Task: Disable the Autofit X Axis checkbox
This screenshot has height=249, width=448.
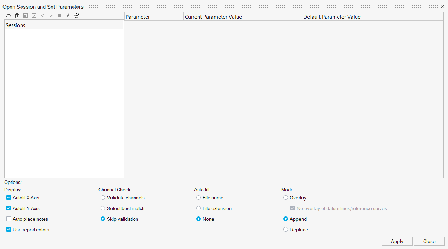Action: pyautogui.click(x=9, y=198)
